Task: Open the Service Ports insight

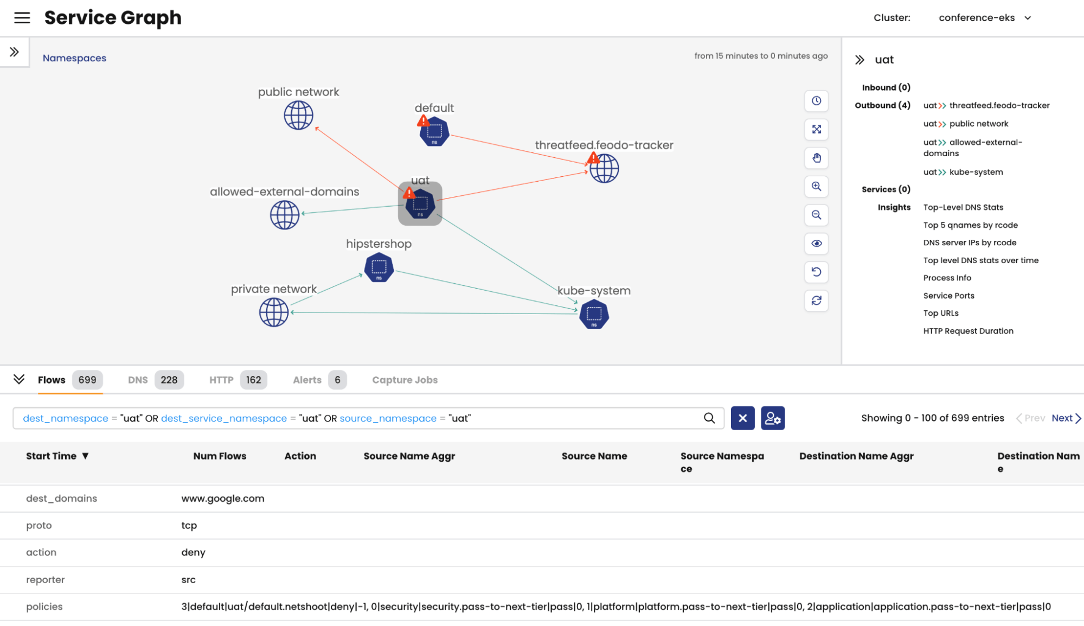Action: tap(948, 296)
